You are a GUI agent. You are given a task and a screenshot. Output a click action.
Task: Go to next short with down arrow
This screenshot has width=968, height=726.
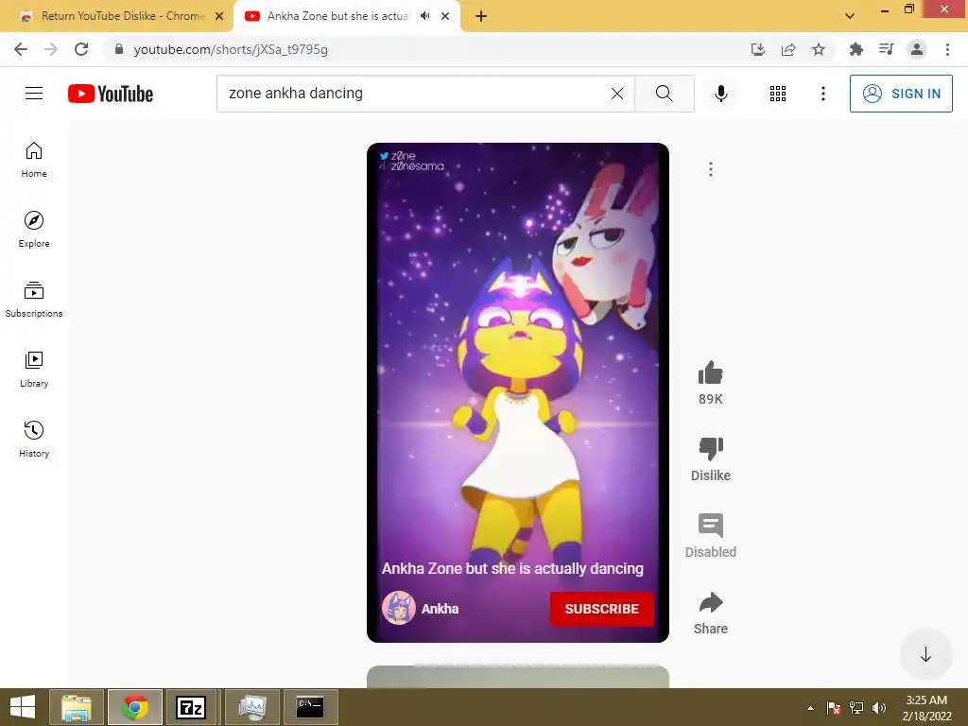tap(925, 654)
